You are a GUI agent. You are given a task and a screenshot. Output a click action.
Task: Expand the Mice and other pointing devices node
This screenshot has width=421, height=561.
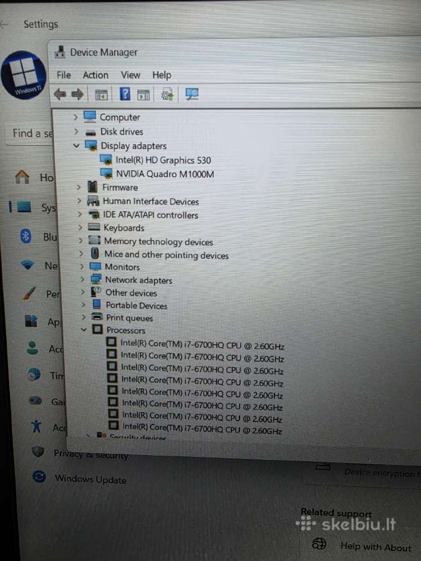coord(81,253)
